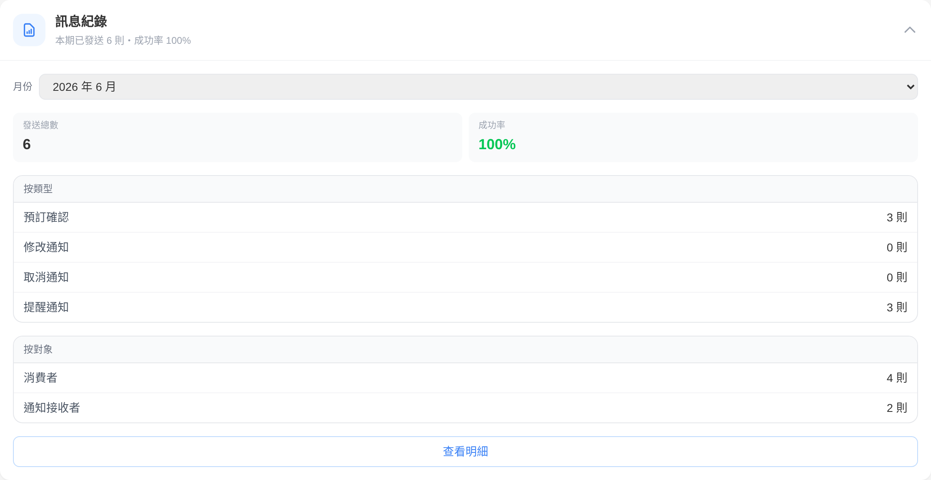The height and width of the screenshot is (480, 931).
Task: Open the 月份 dropdown showing 2026 年 6 月
Action: pyautogui.click(x=478, y=87)
